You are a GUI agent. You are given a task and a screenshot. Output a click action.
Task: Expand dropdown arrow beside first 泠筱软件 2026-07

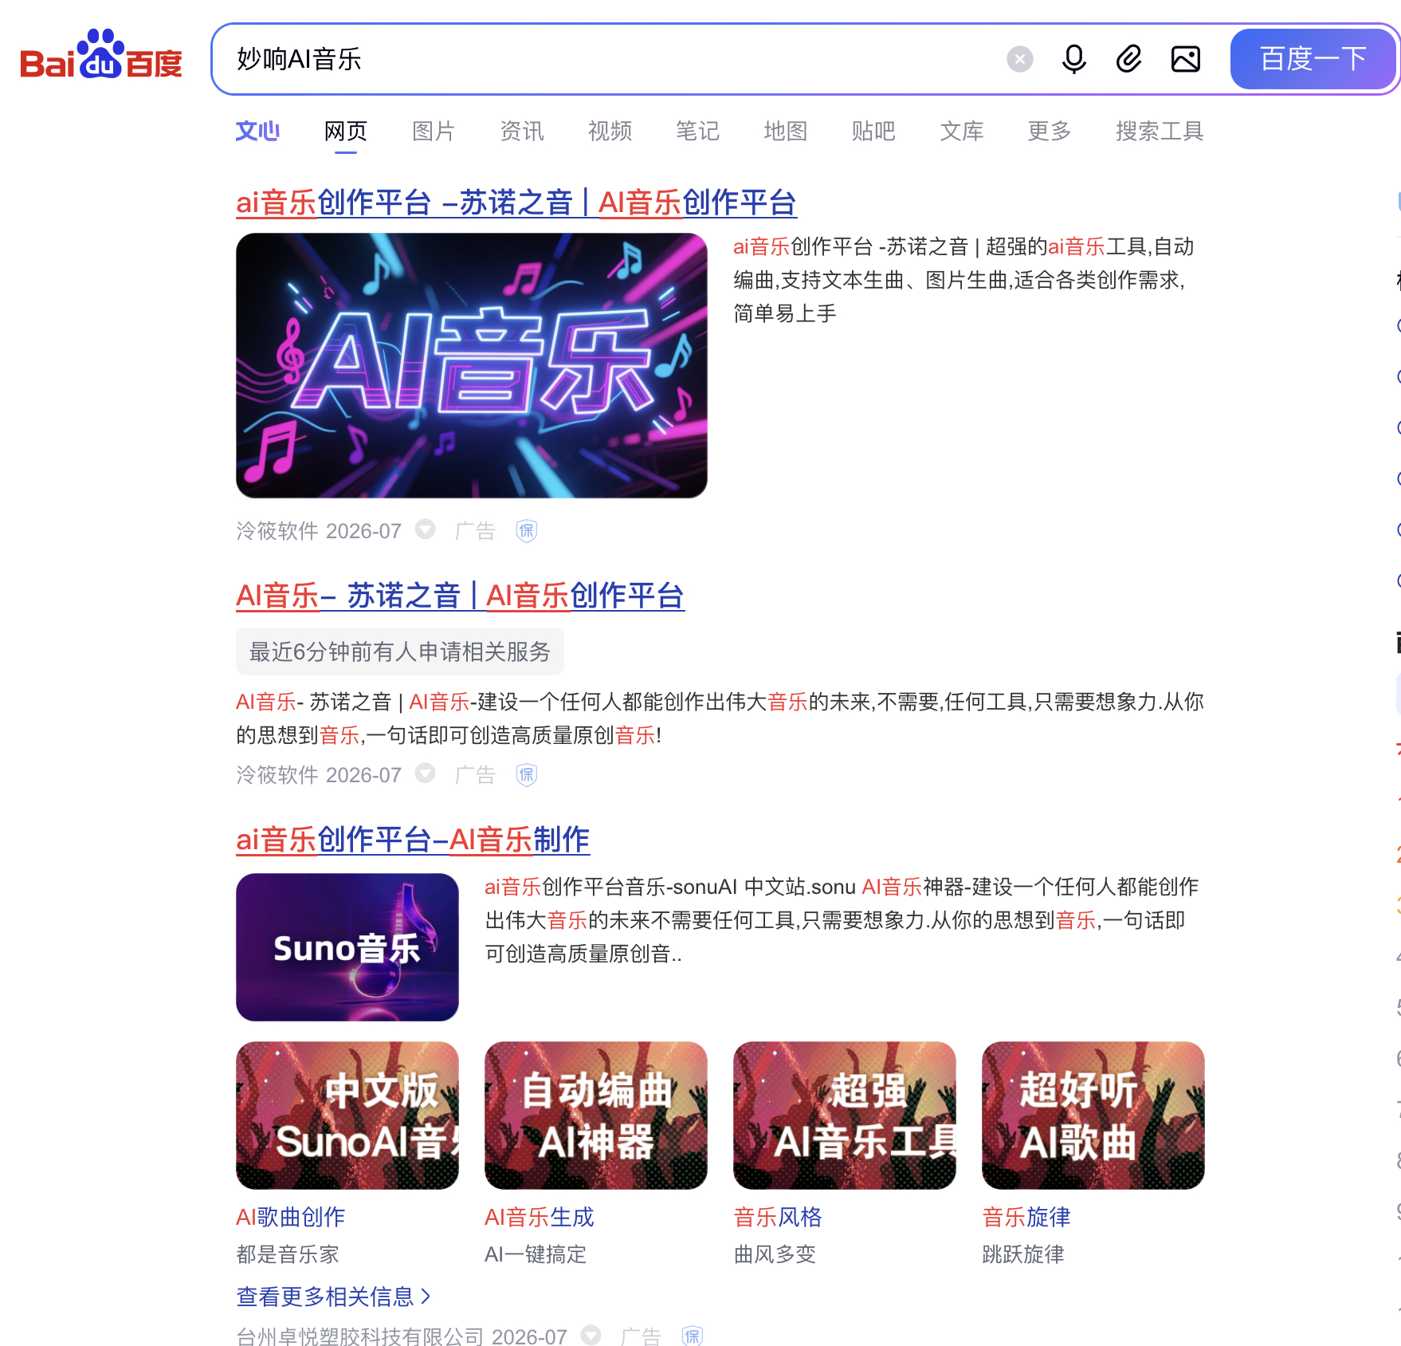click(x=426, y=529)
